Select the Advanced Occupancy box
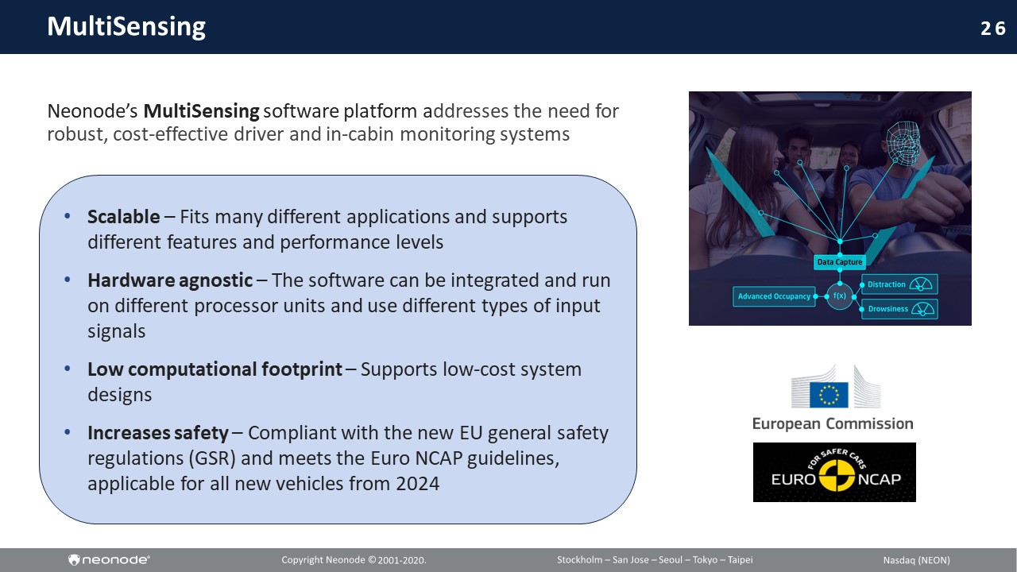The height and width of the screenshot is (572, 1017). [x=774, y=296]
